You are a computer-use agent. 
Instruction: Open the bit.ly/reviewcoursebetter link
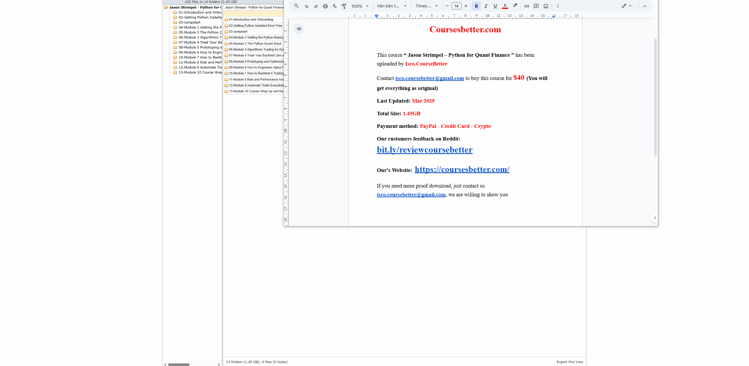pos(424,150)
